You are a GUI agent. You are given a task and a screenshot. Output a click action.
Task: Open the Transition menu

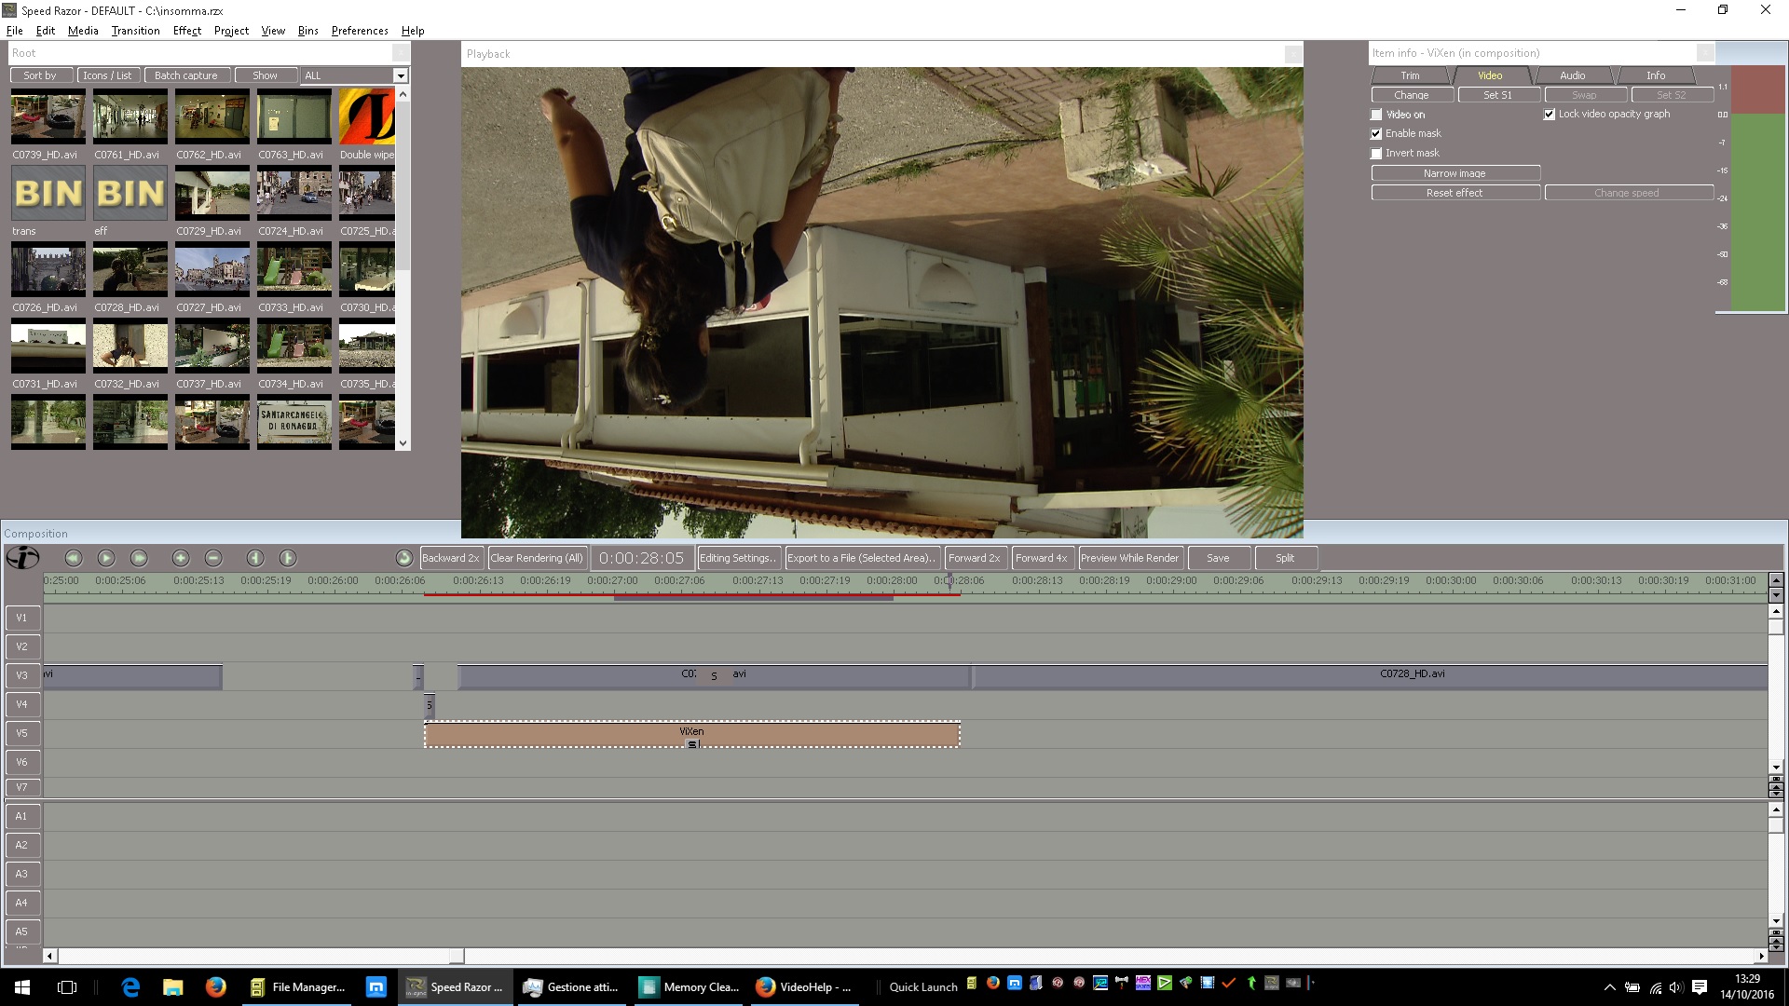(135, 31)
